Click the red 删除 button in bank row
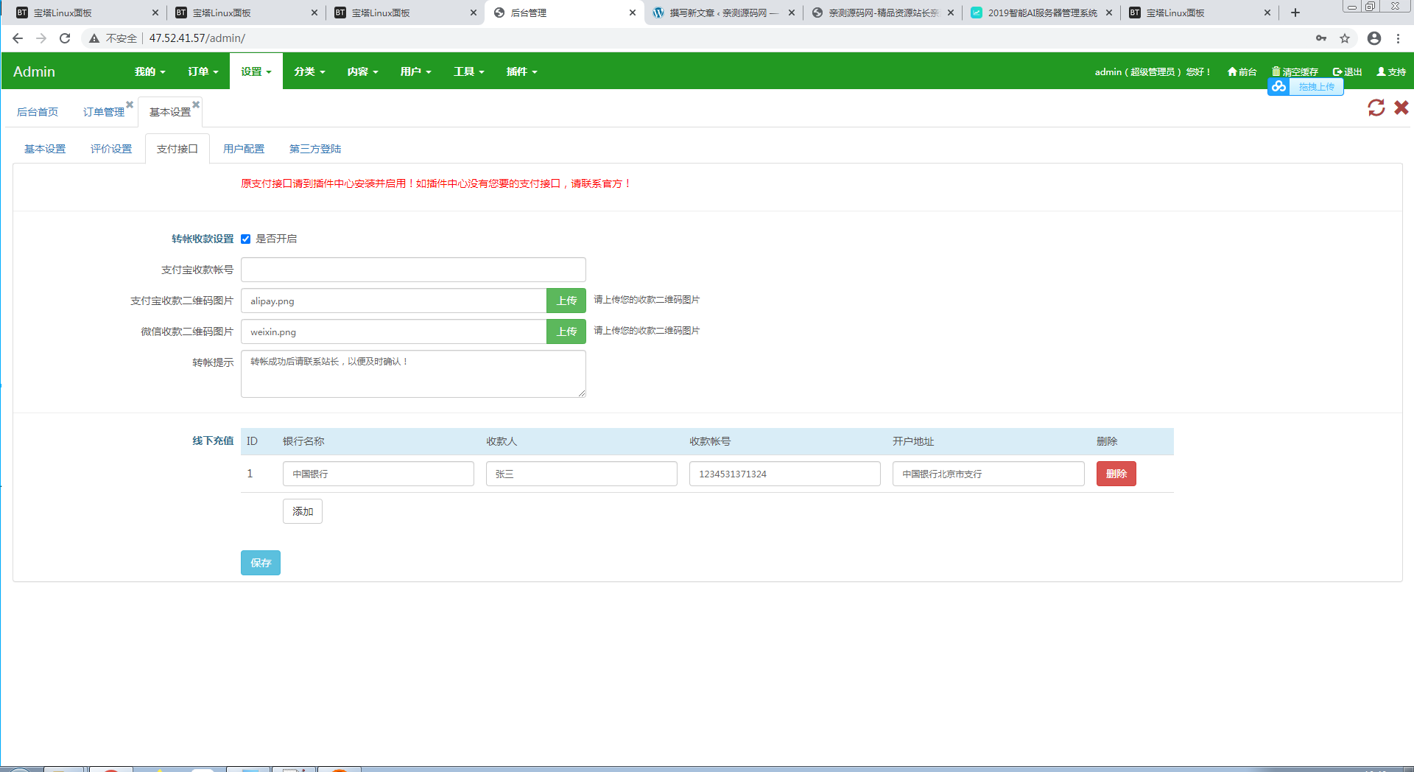Screen dimensions: 1414x772 (x=1116, y=474)
